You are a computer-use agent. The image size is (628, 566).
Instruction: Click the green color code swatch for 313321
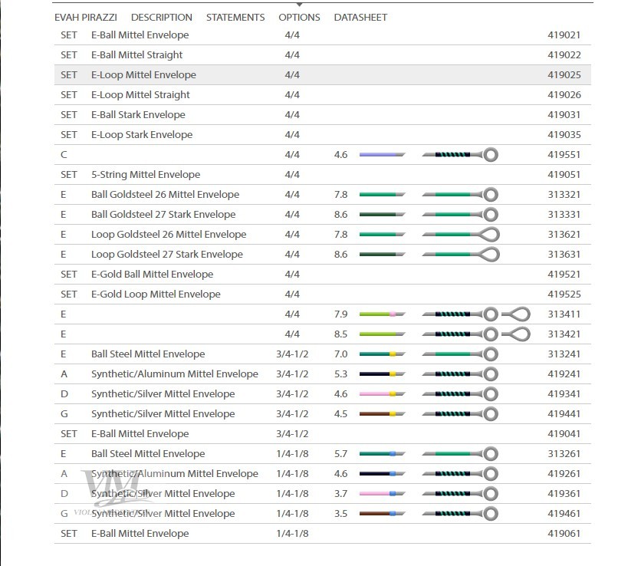(x=383, y=195)
